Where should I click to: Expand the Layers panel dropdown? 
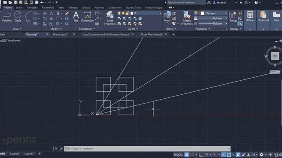[133, 29]
